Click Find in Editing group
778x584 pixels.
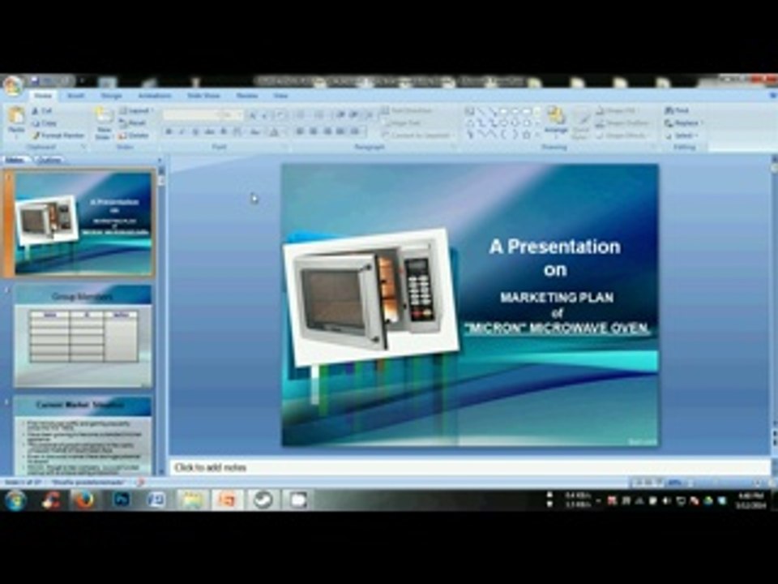pos(678,110)
